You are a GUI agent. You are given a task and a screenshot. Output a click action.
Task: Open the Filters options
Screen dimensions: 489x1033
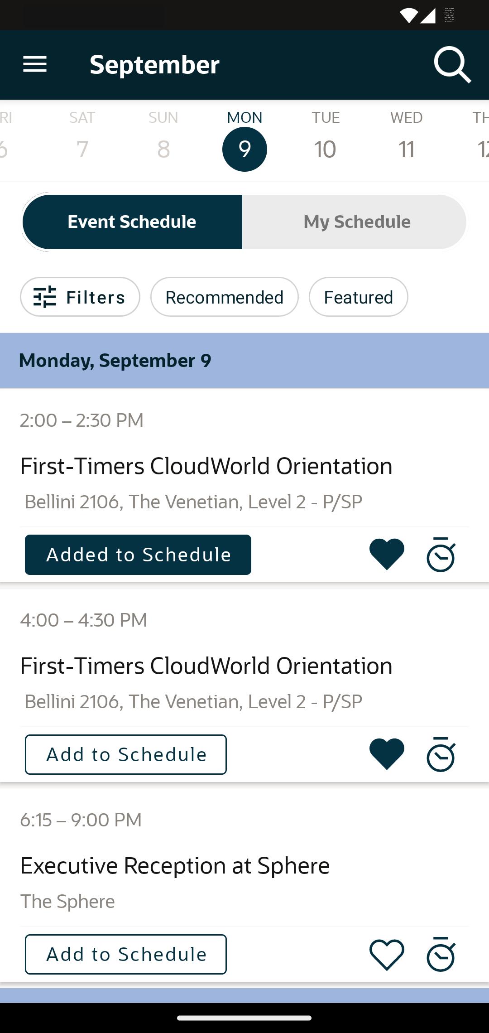click(80, 297)
